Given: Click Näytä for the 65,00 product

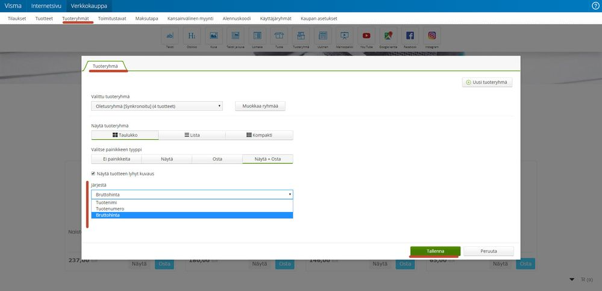Looking at the screenshot, I should click(500, 264).
